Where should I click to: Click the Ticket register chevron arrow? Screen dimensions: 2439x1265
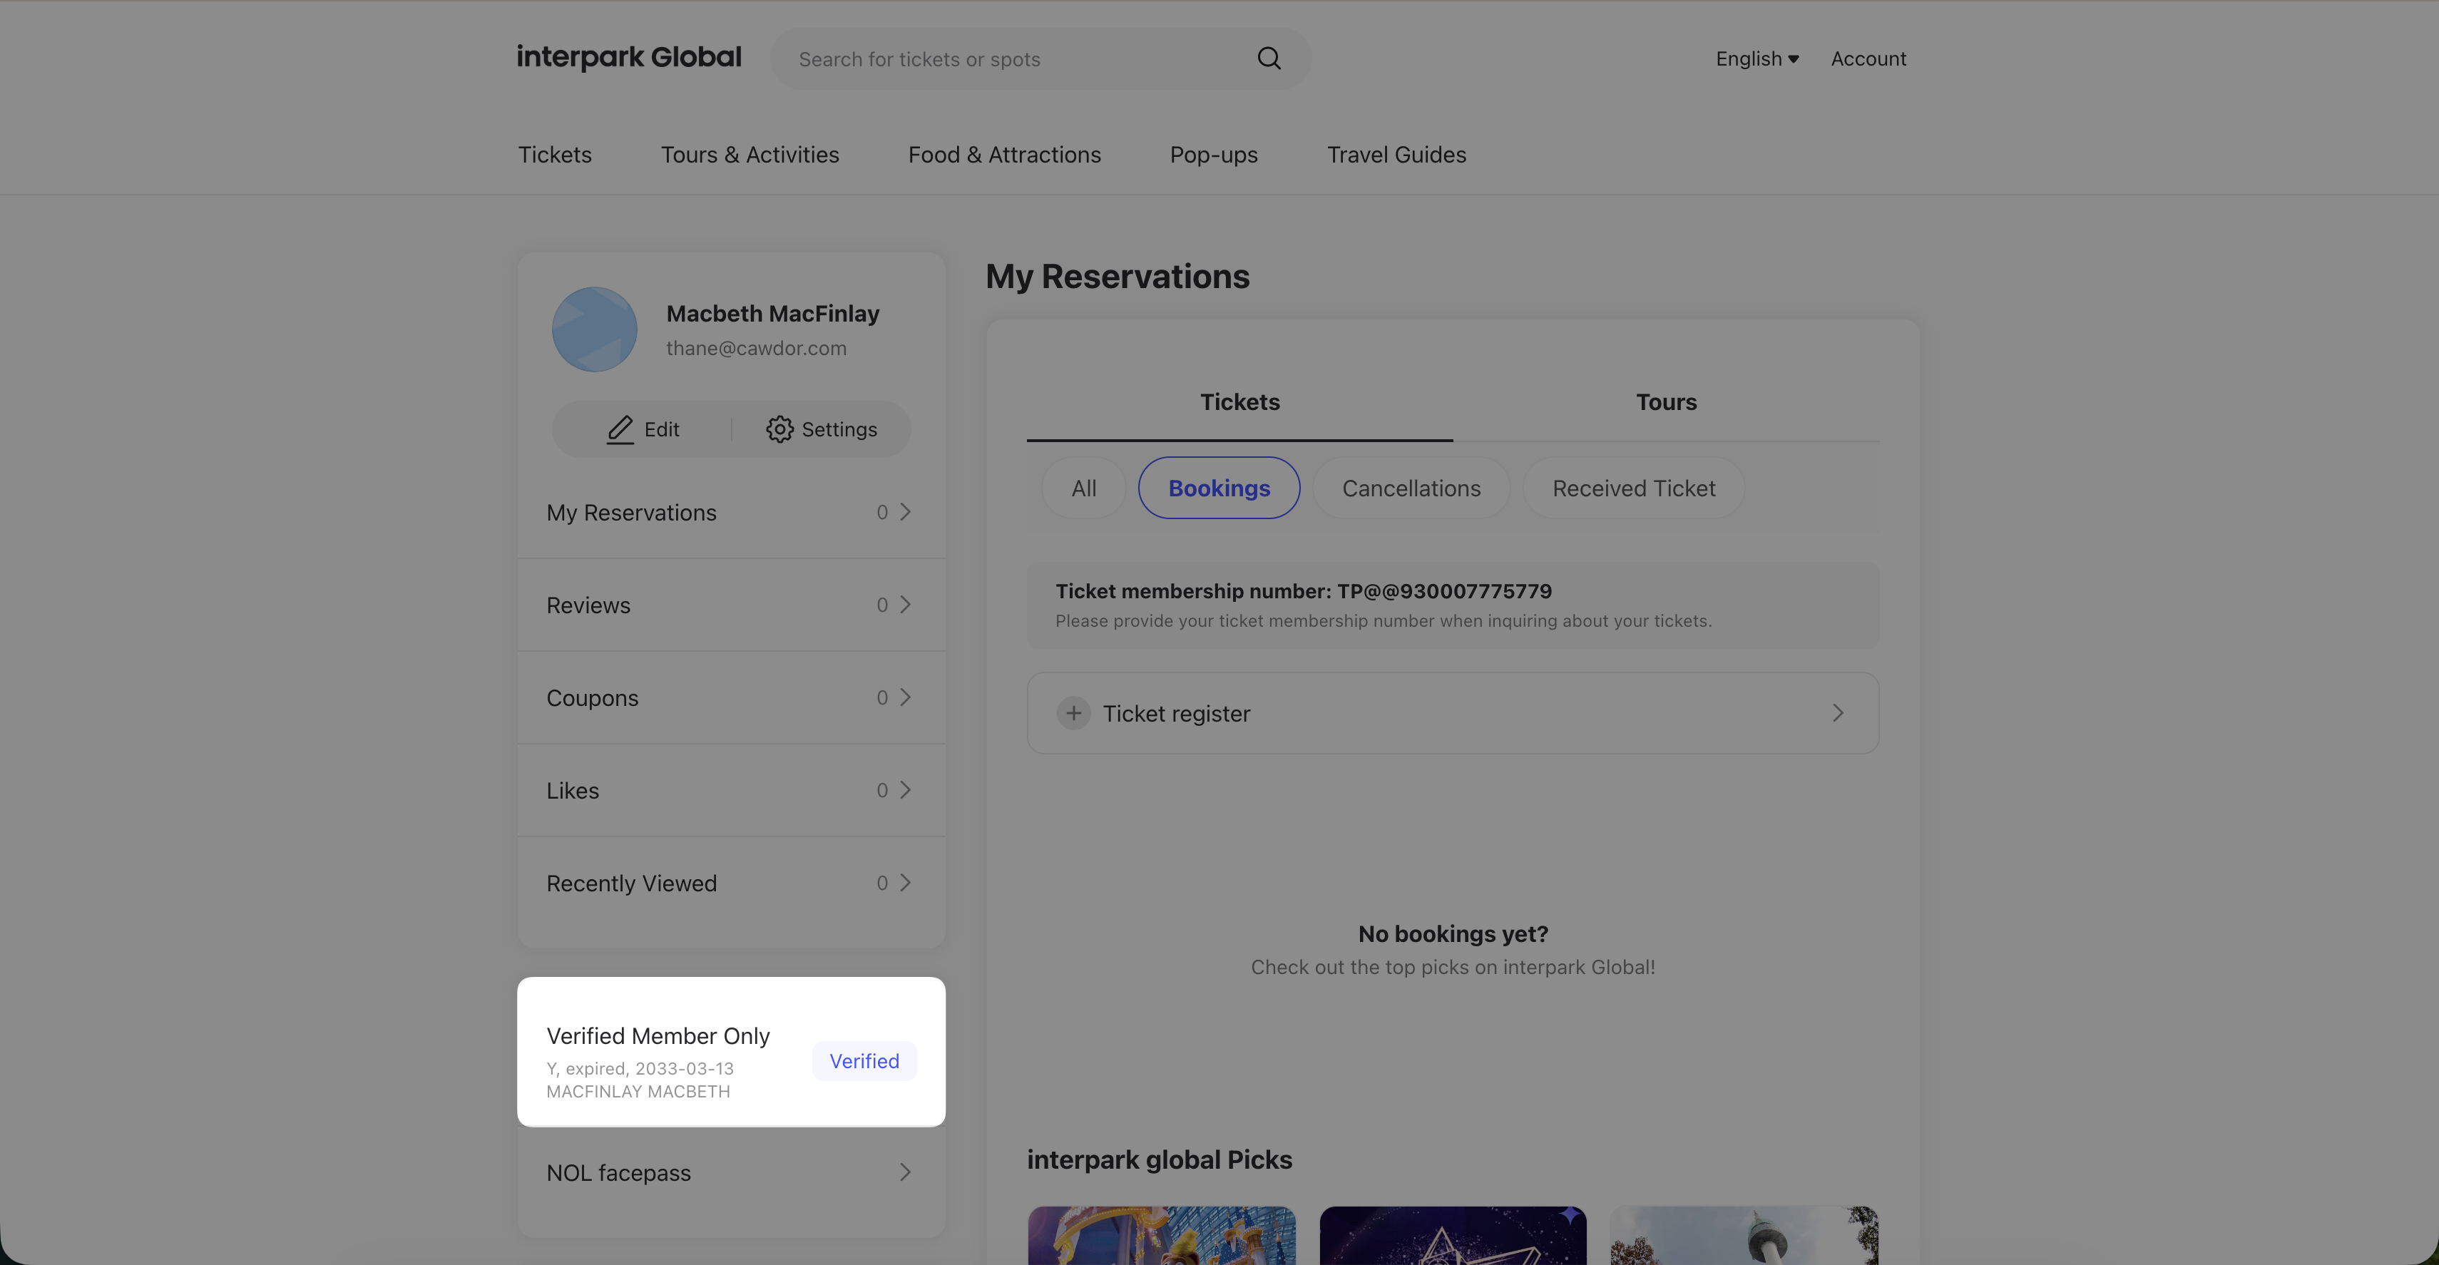click(1837, 713)
